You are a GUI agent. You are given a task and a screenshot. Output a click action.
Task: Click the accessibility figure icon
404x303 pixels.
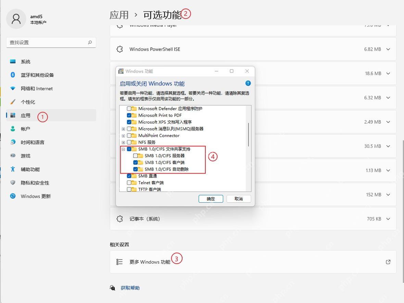click(x=13, y=169)
